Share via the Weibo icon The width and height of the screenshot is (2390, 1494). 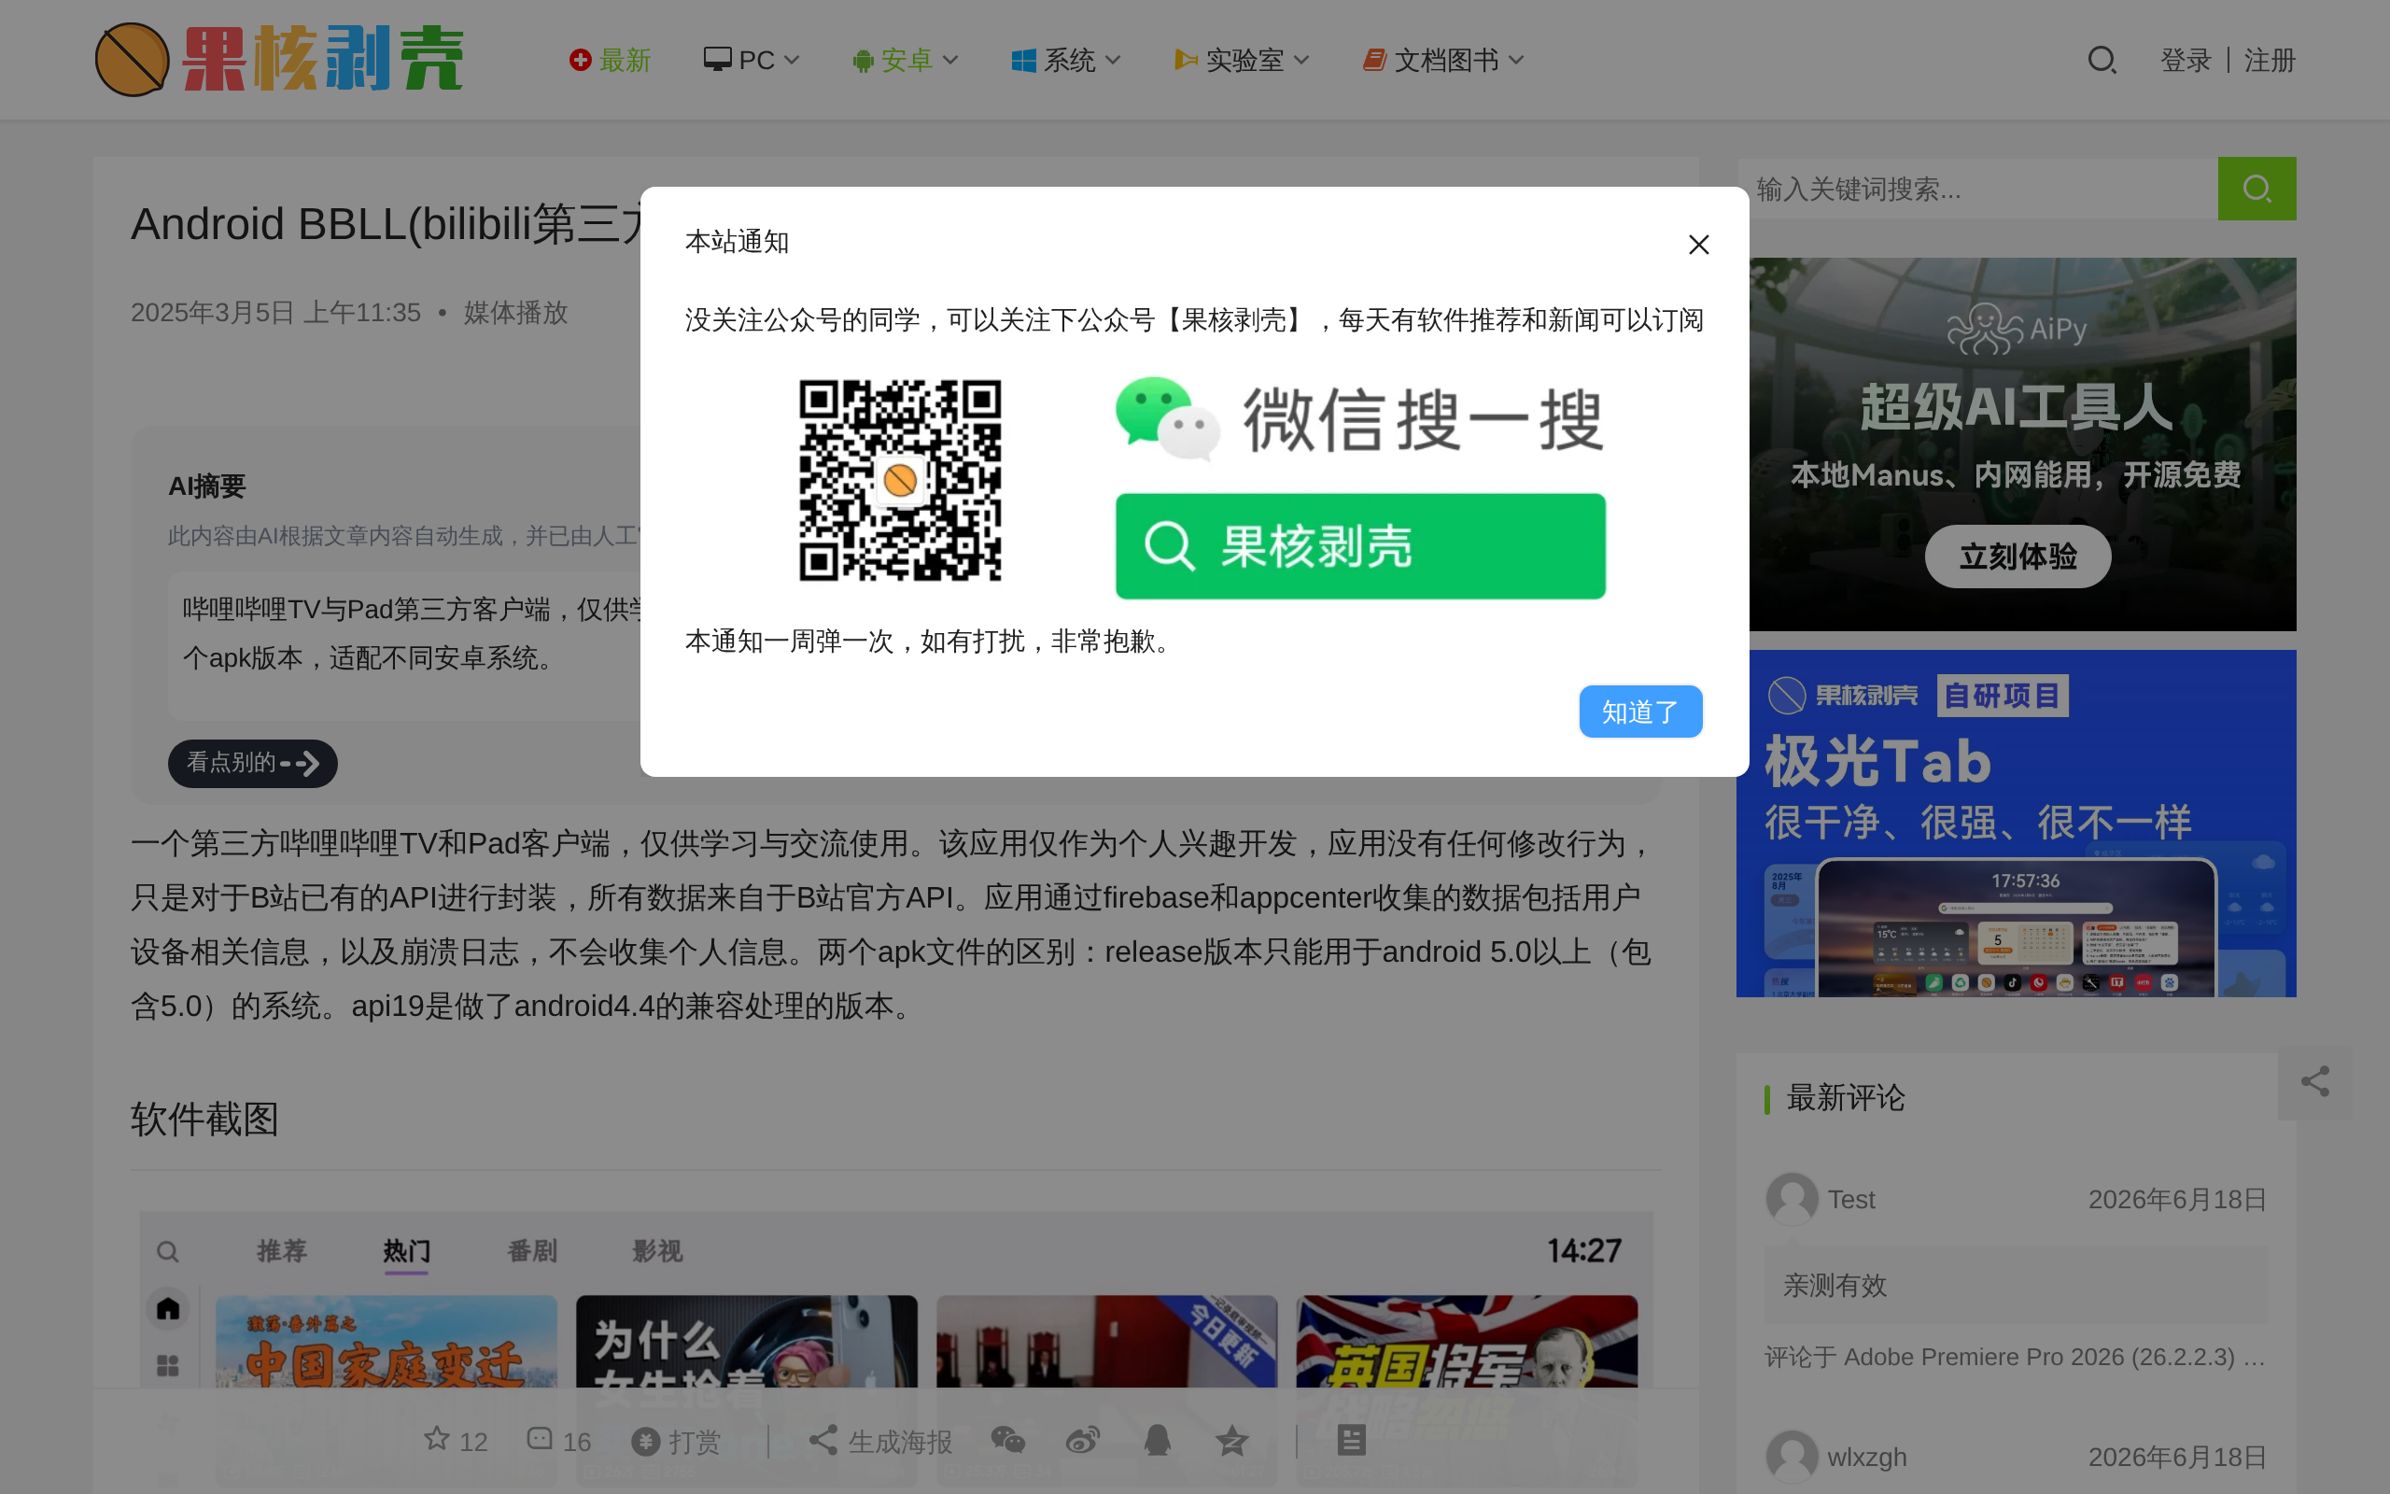pyautogui.click(x=1082, y=1441)
